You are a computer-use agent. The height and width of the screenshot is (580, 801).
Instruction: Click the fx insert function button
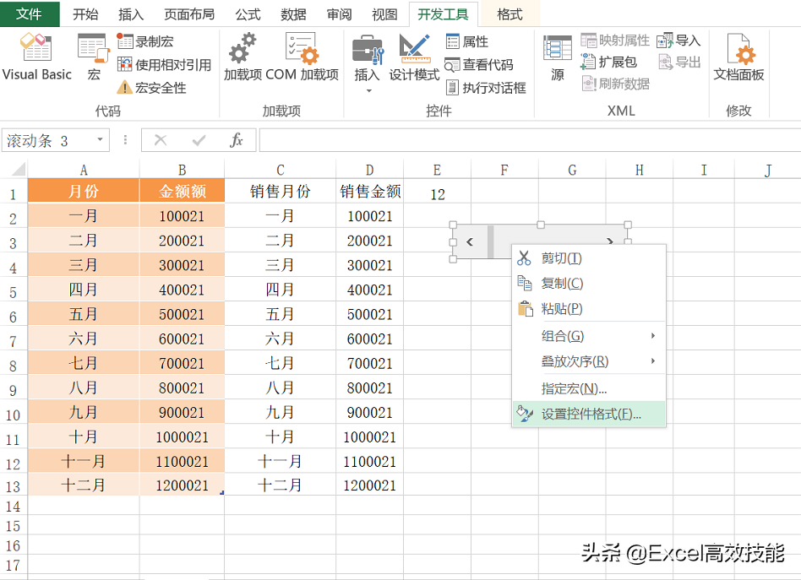pyautogui.click(x=236, y=140)
